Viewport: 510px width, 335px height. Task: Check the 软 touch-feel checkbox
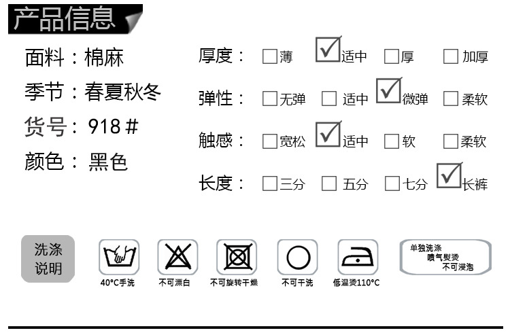pyautogui.click(x=392, y=141)
